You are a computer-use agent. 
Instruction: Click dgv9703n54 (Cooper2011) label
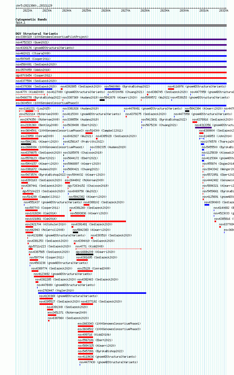(x=34, y=75)
